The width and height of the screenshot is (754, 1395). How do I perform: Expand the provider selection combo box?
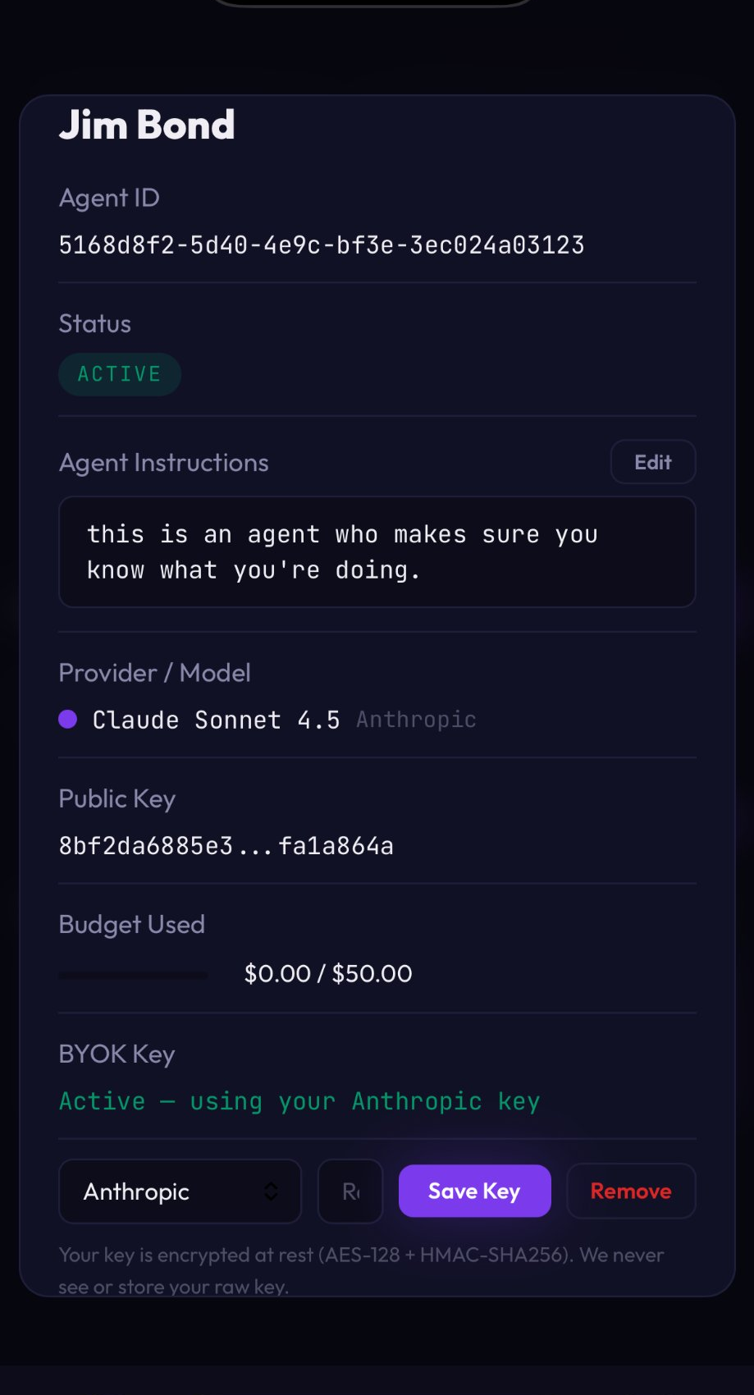coord(179,1191)
